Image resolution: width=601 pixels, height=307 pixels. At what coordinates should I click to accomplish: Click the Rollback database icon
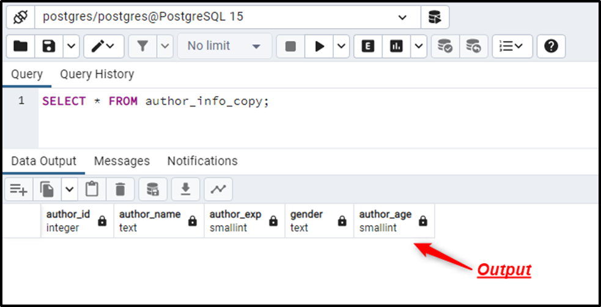474,46
